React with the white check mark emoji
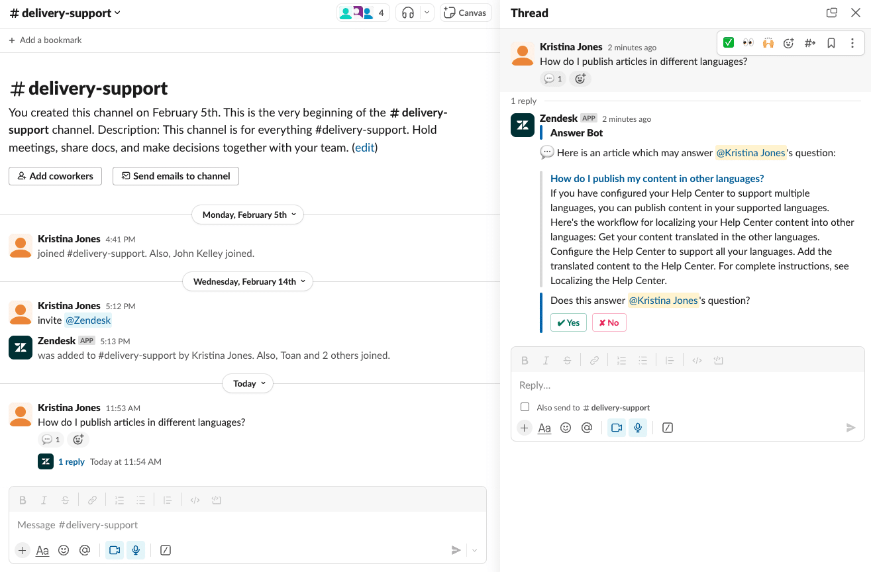The width and height of the screenshot is (871, 572). [x=728, y=42]
